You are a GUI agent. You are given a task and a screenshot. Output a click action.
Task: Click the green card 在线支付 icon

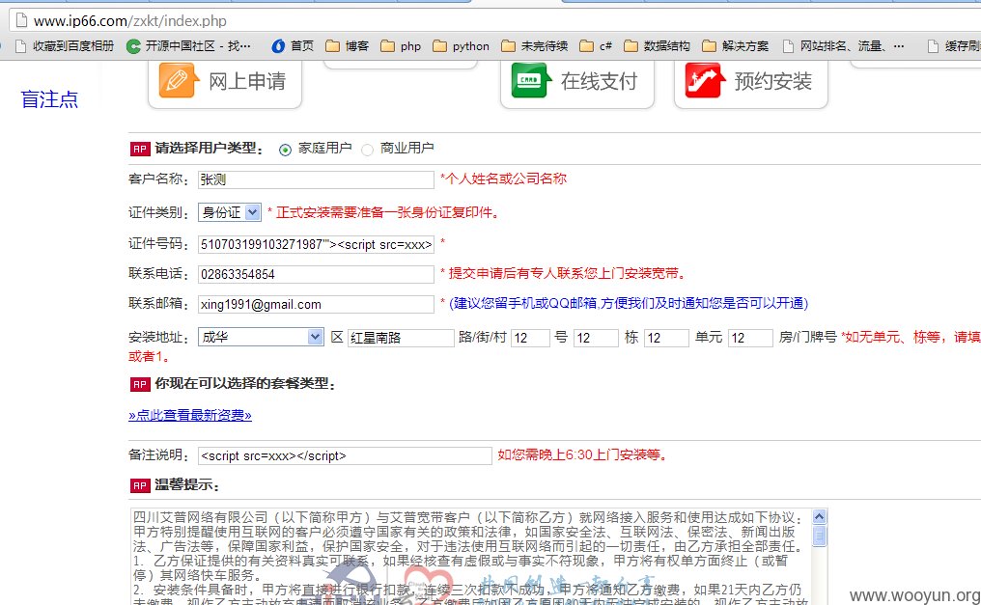530,81
